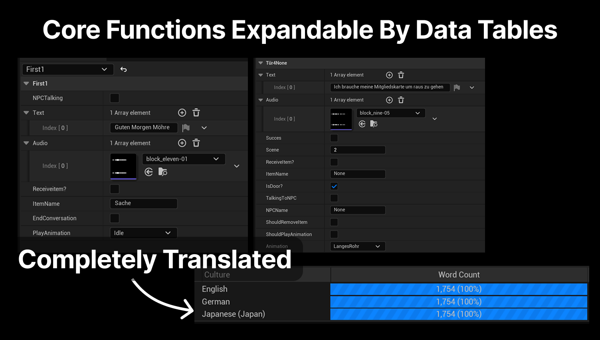Toggle the EndConversation checkbox
This screenshot has width=600, height=340.
coord(115,218)
